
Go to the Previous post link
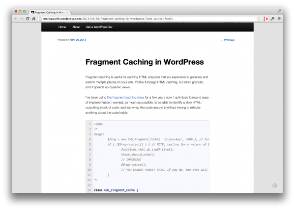(228, 40)
